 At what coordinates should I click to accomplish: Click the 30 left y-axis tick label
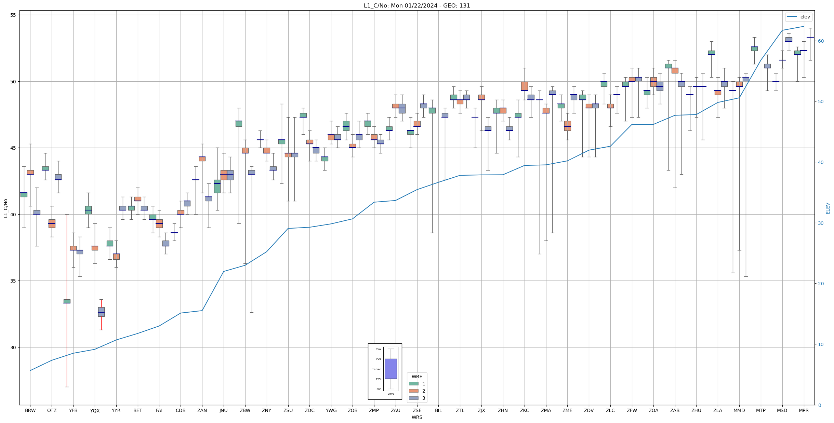click(14, 347)
